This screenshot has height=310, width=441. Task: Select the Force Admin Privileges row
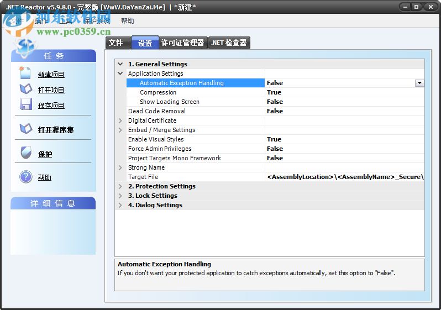click(275, 149)
